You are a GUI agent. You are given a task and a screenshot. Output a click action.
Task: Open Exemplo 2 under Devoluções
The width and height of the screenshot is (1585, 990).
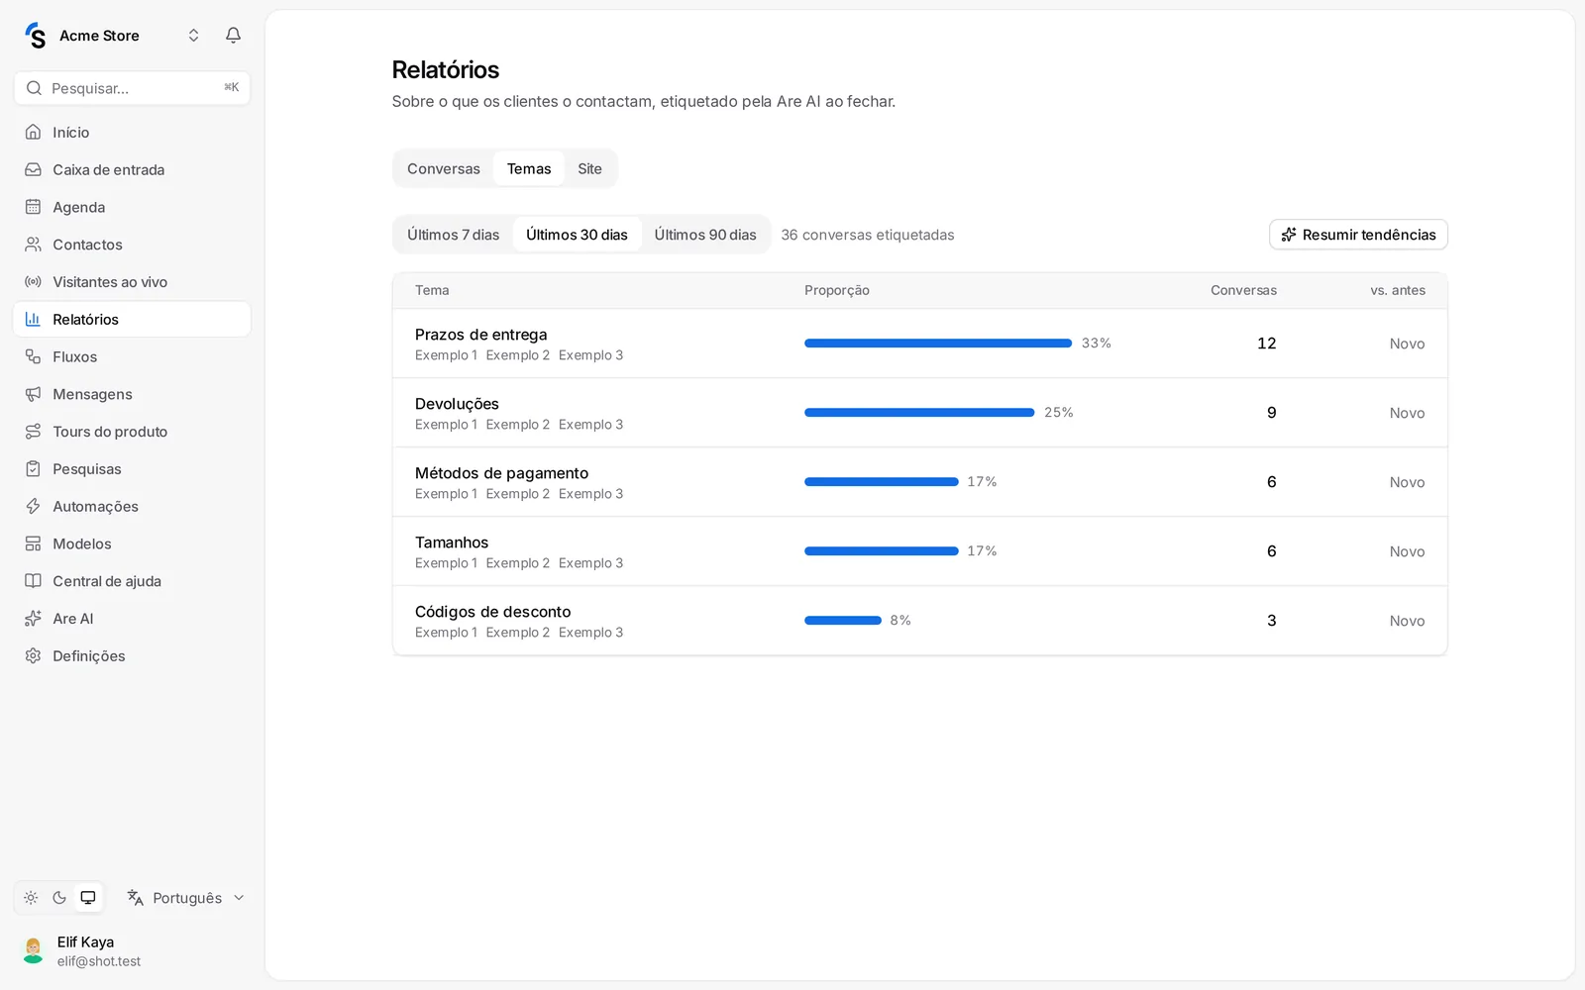(517, 425)
